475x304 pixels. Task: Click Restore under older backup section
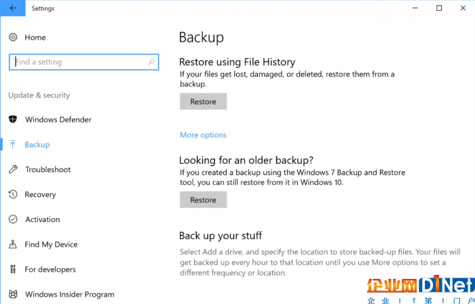[204, 200]
